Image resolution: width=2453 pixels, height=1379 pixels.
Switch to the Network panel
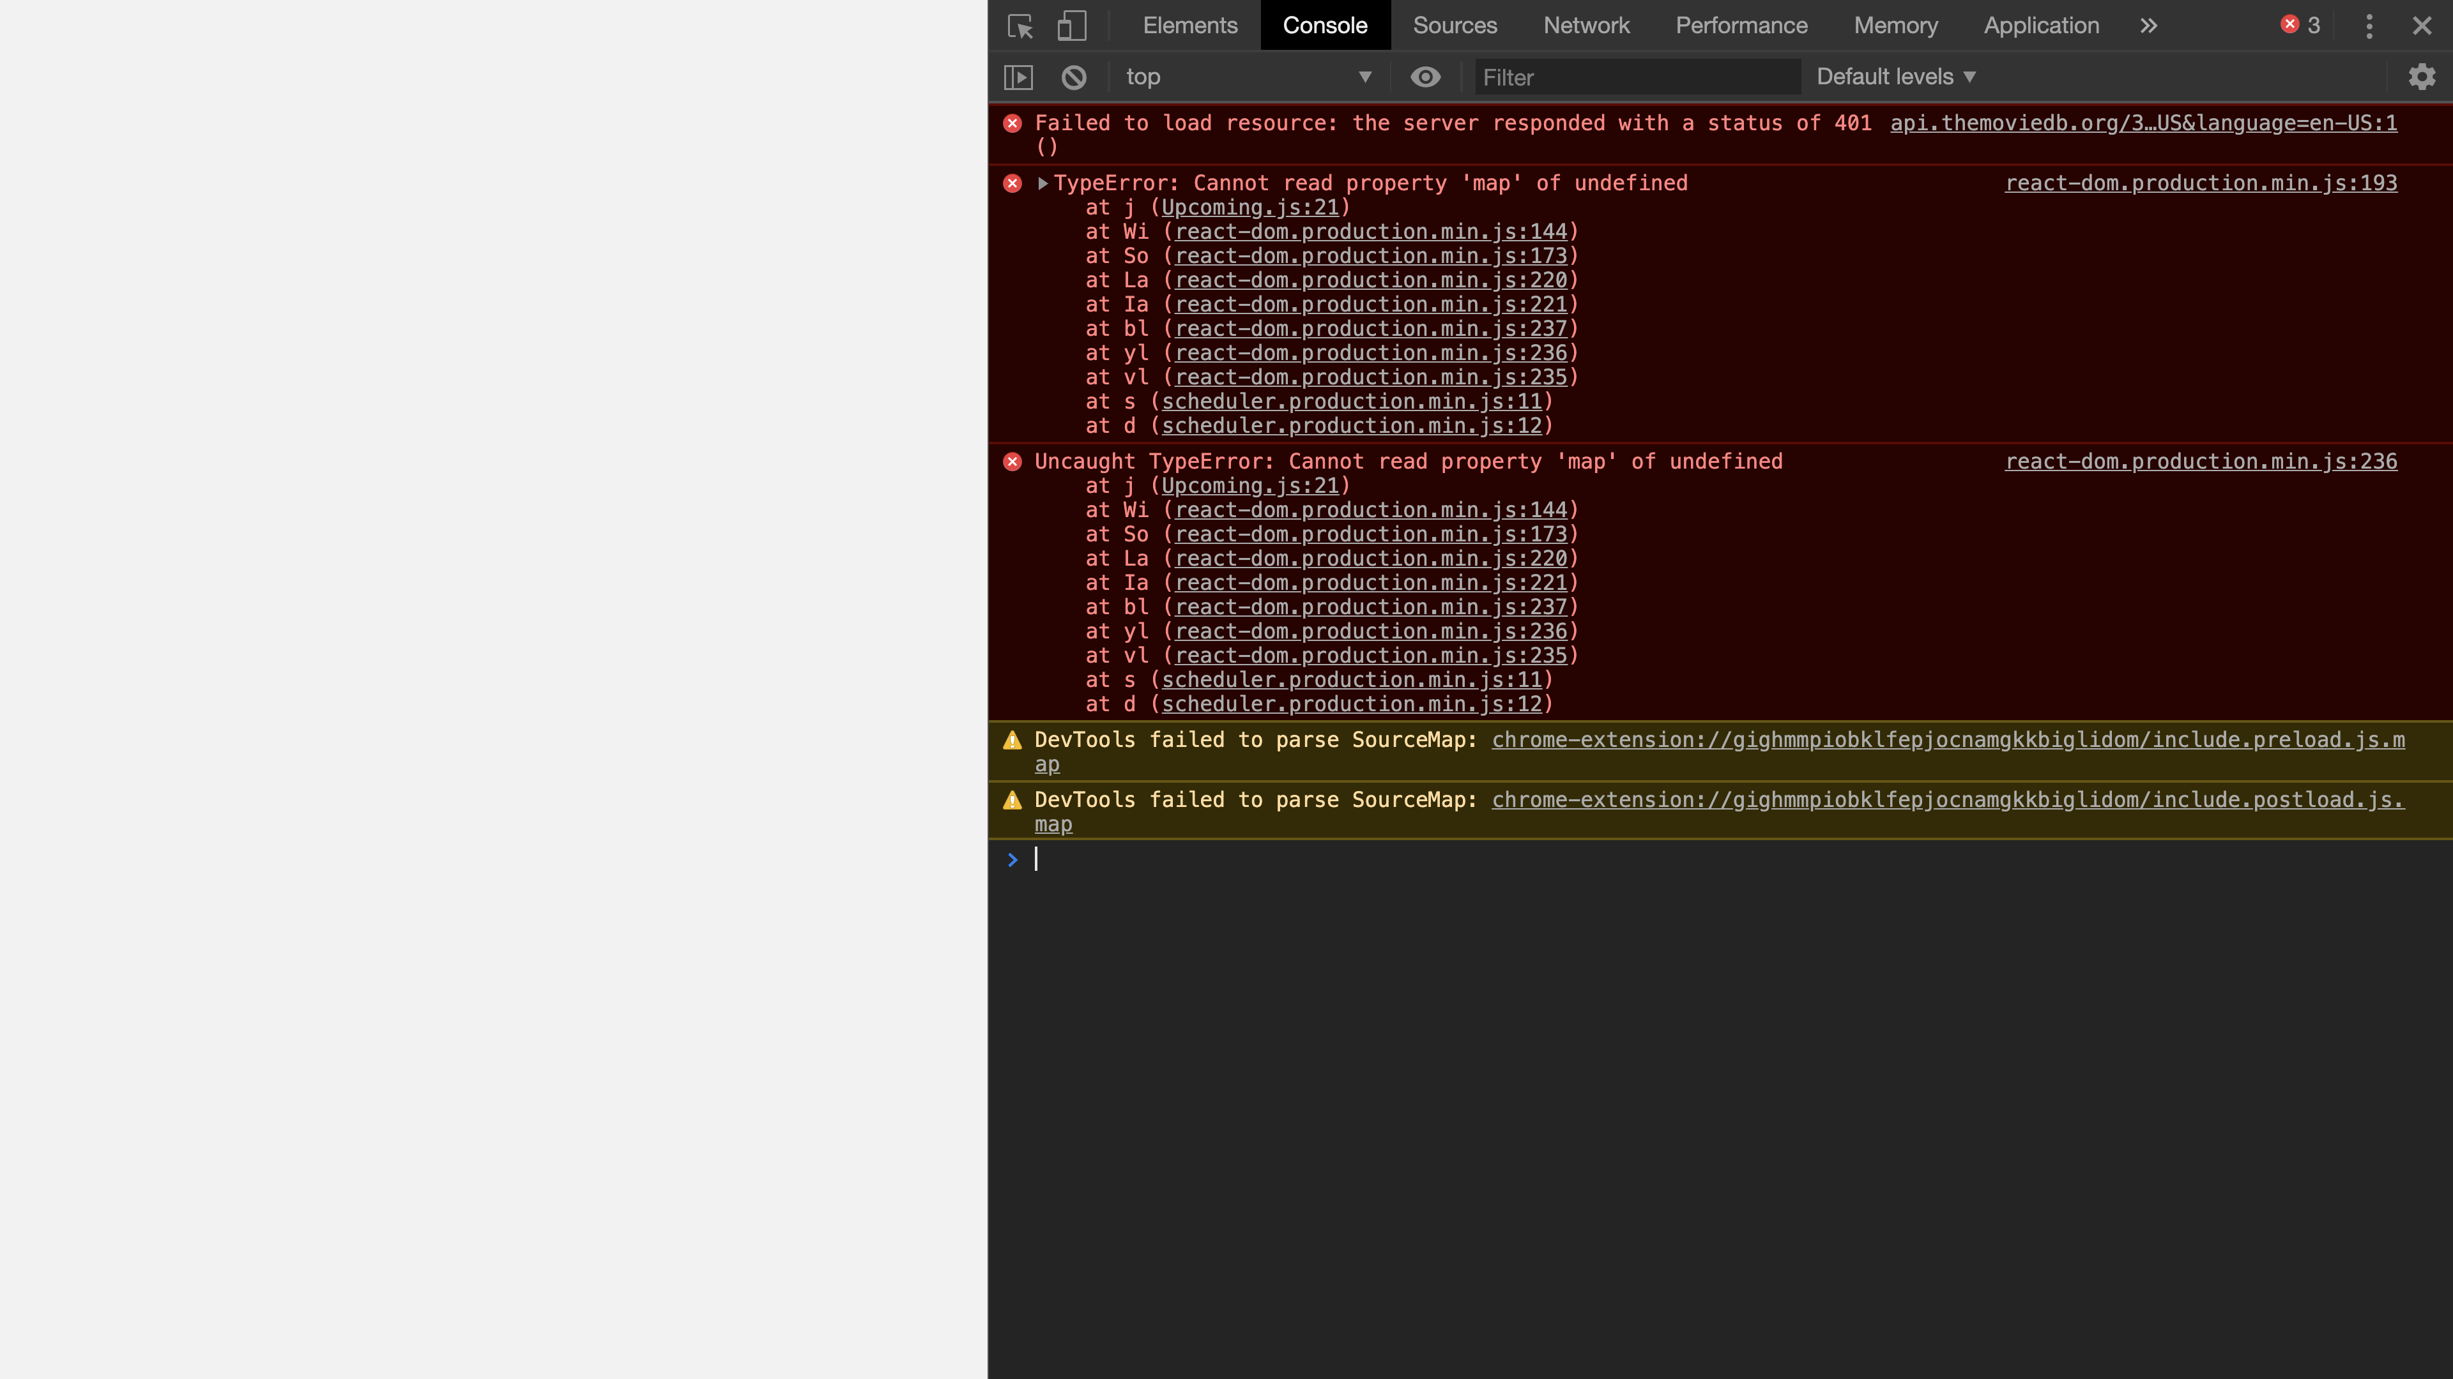point(1586,26)
